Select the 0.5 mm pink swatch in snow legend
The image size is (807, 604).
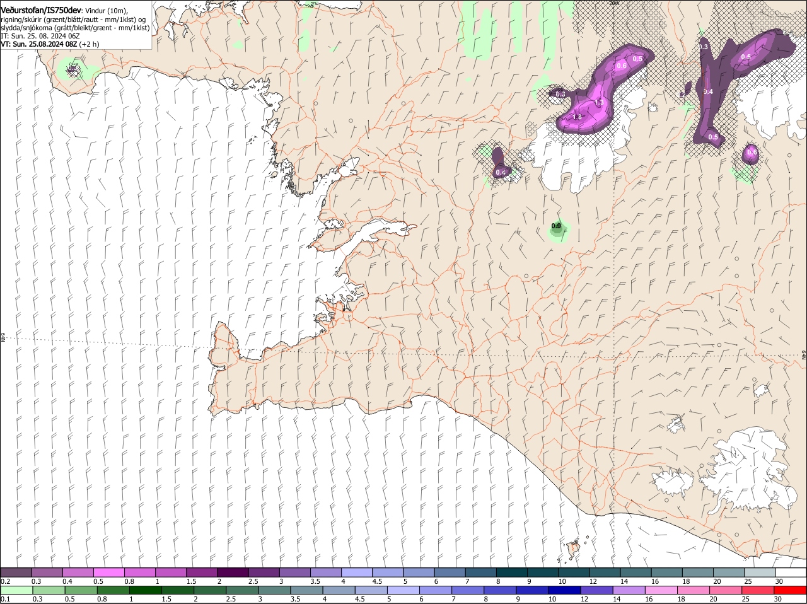(x=108, y=572)
